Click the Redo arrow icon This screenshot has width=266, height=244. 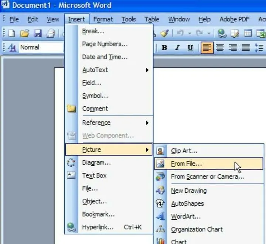pos(199,33)
